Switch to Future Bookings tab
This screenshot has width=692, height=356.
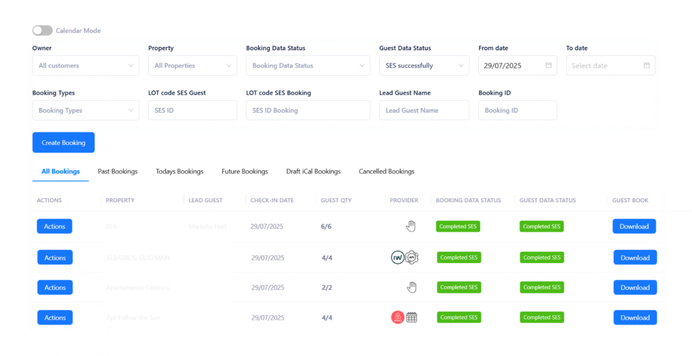pos(245,171)
